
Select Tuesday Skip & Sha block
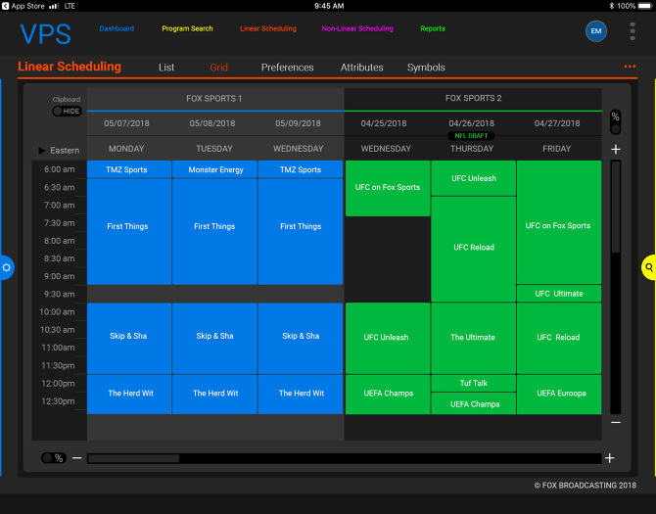pyautogui.click(x=214, y=339)
